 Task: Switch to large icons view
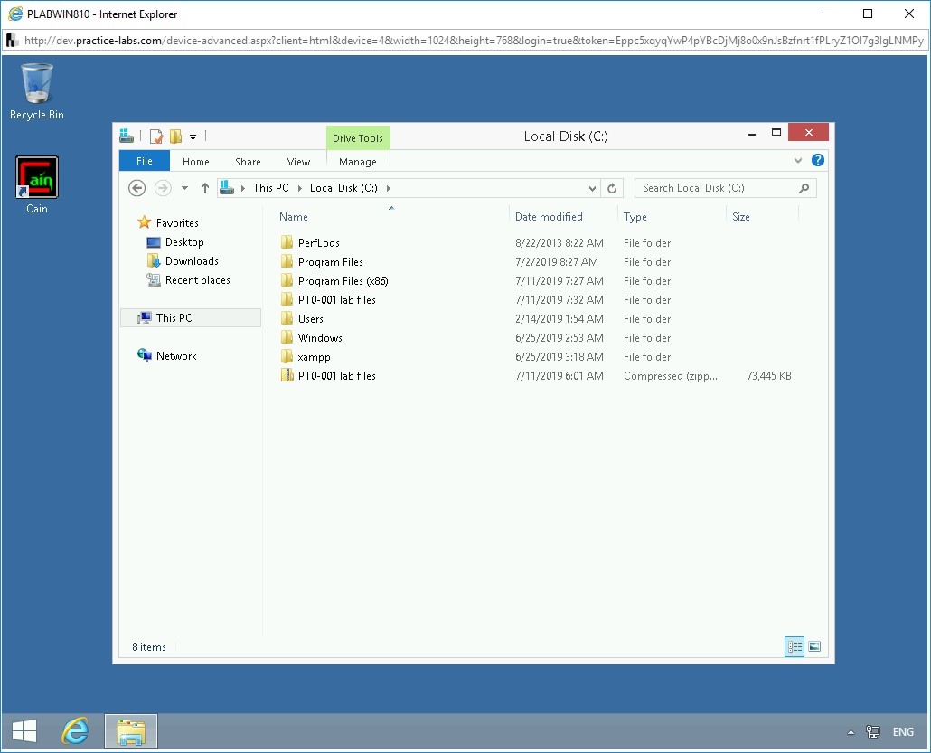[813, 646]
